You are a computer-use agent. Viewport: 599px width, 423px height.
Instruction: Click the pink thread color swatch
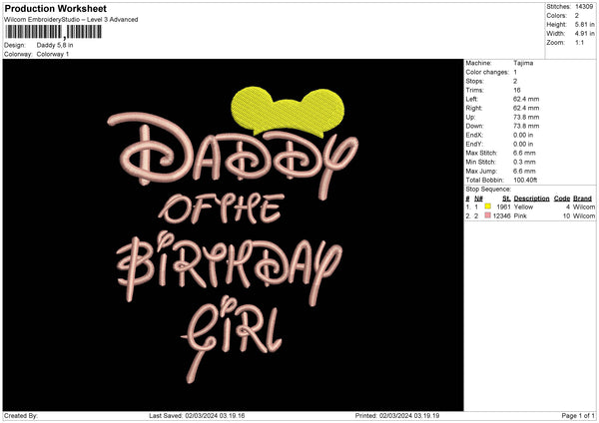[x=488, y=215]
